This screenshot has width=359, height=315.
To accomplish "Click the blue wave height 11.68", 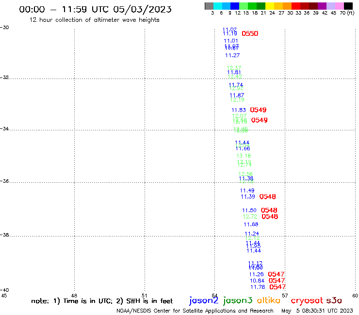I will click(251, 225).
